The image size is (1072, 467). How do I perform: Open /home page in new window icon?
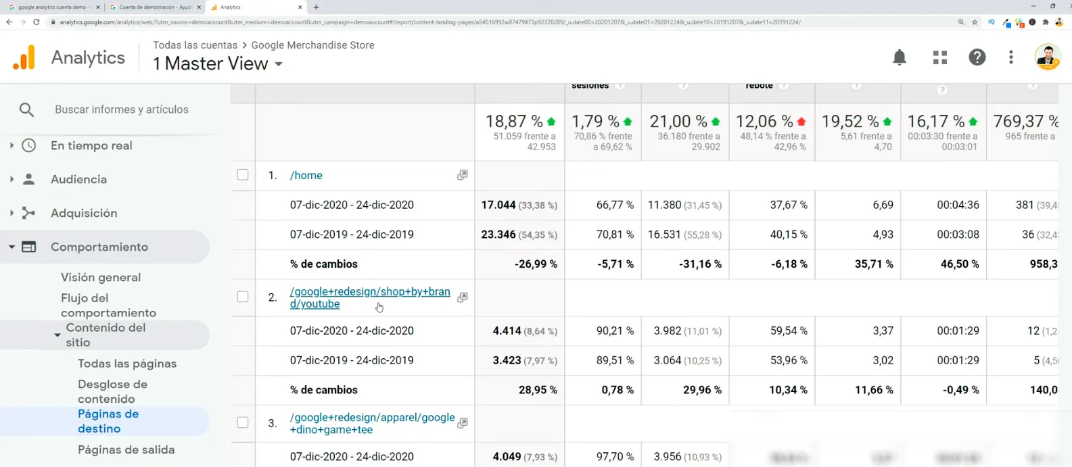point(463,175)
